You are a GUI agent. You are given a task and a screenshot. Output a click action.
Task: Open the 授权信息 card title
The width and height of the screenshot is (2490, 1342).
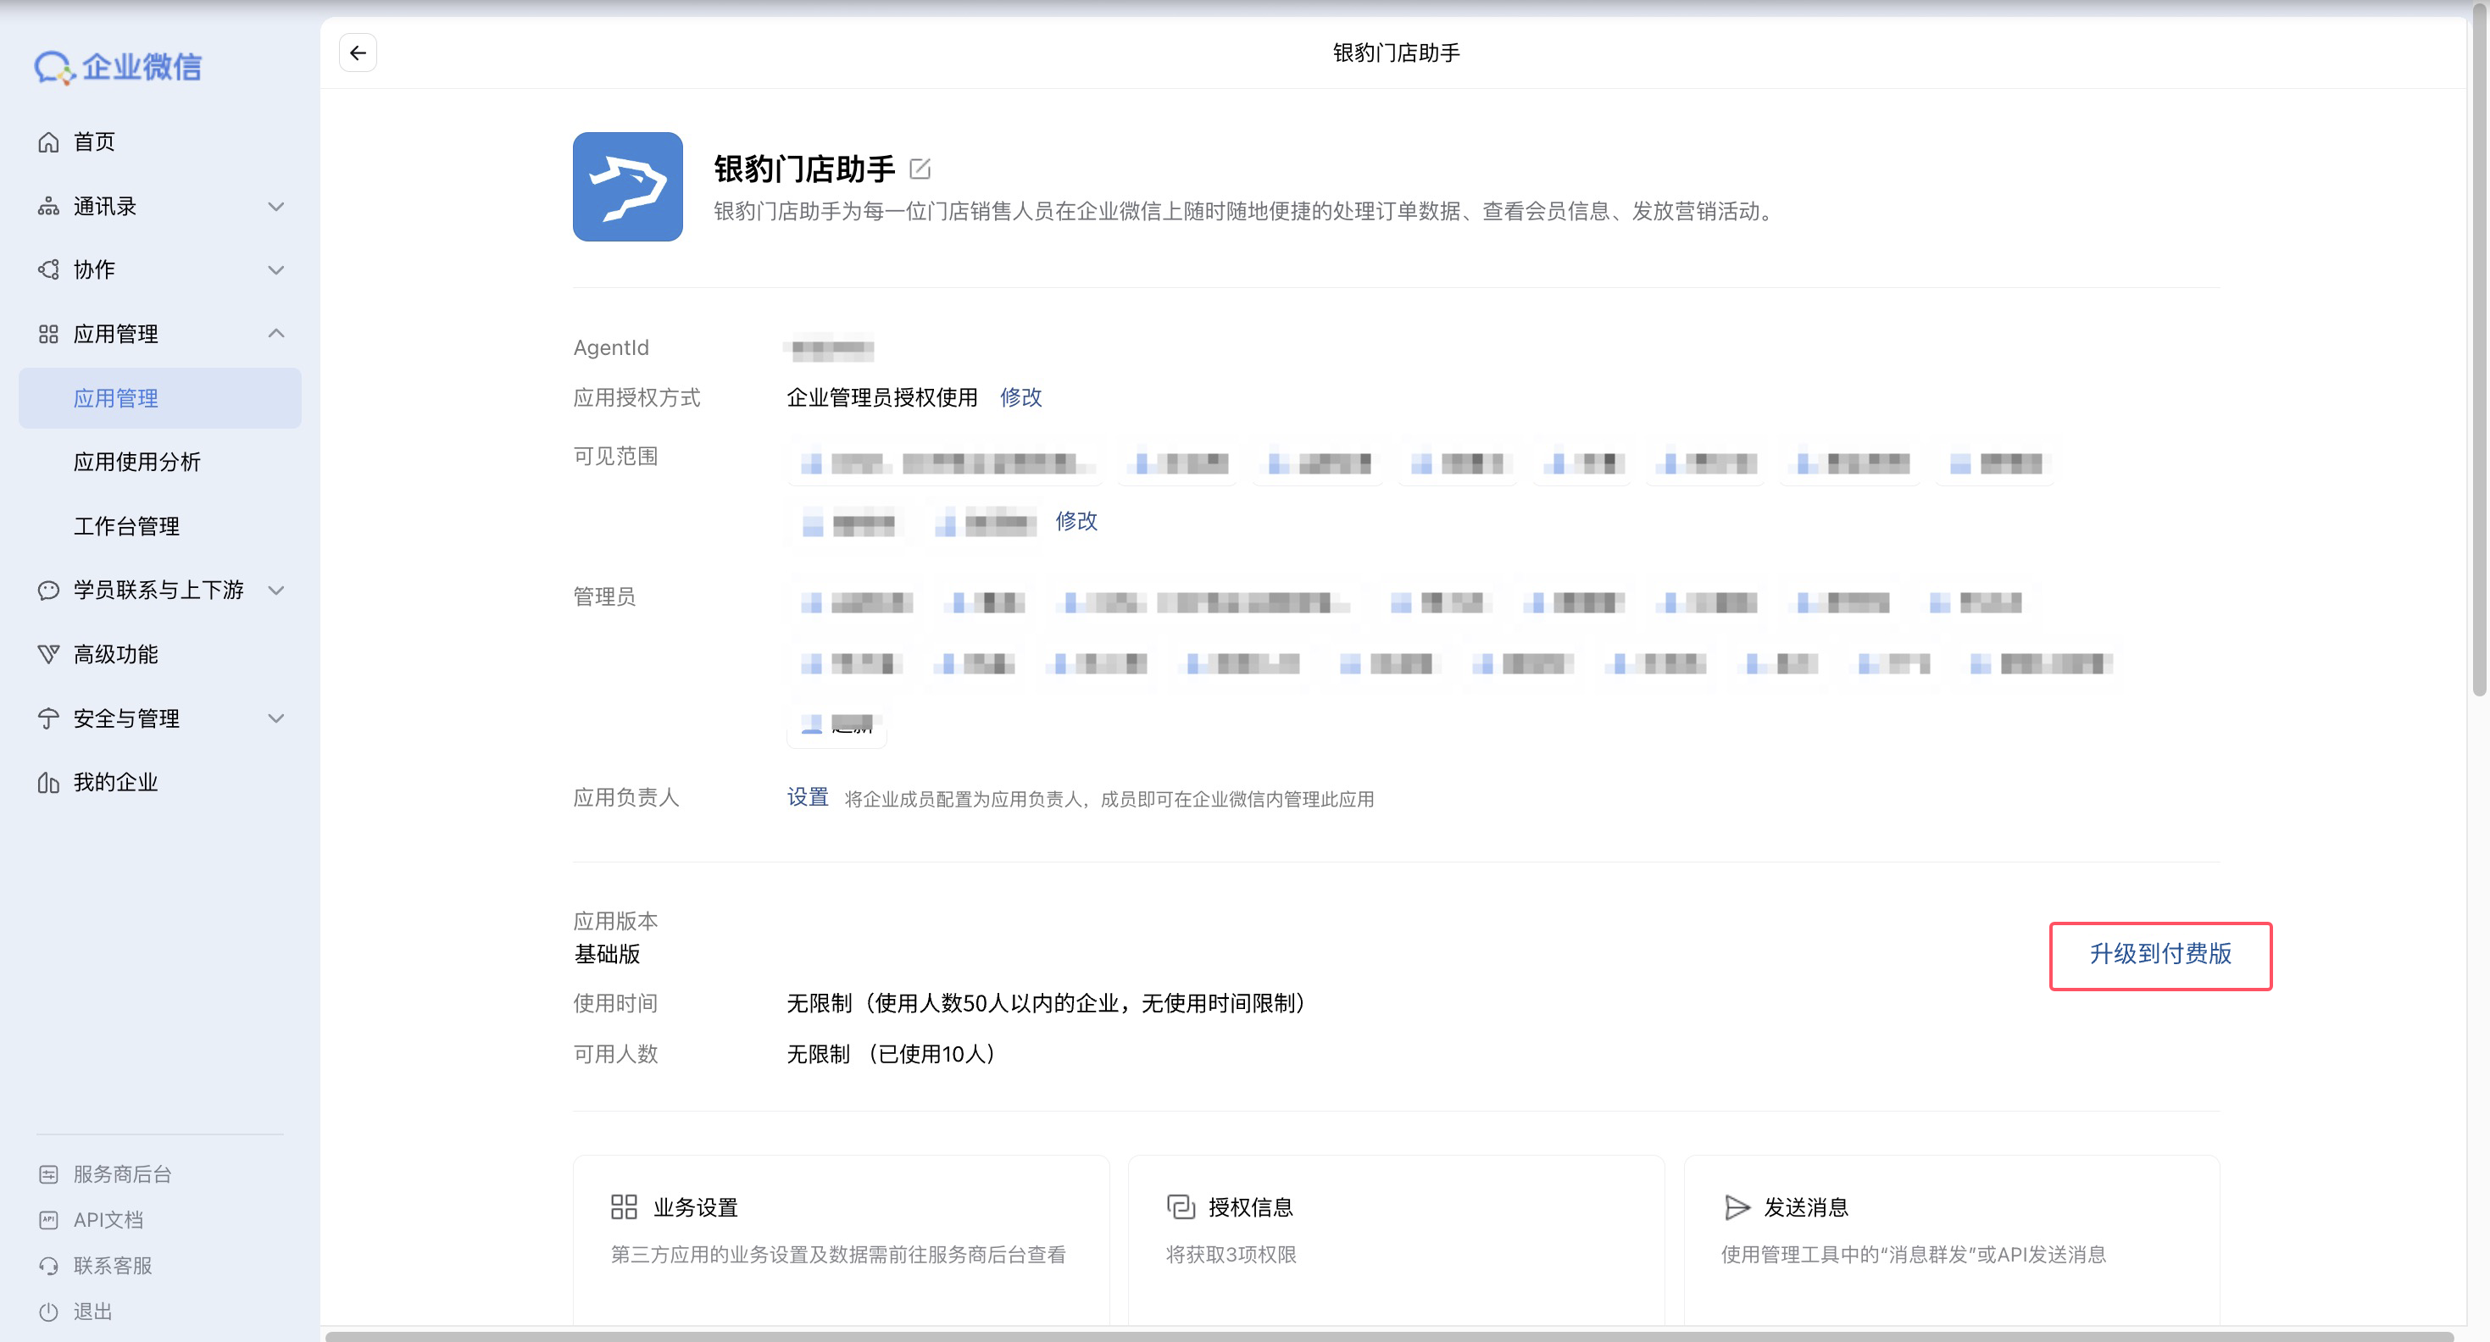click(1251, 1206)
